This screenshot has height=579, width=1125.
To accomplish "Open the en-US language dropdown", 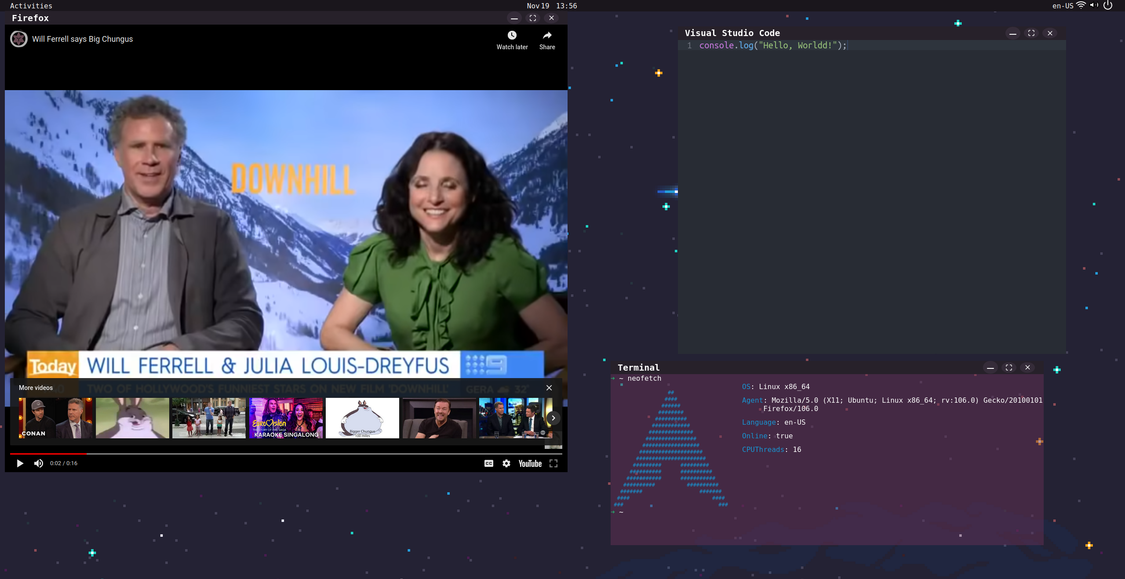I will (1063, 6).
